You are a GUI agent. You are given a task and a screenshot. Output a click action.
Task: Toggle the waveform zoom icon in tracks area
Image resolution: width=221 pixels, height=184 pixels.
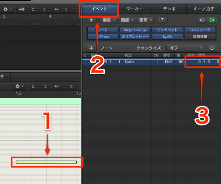coord(22,9)
